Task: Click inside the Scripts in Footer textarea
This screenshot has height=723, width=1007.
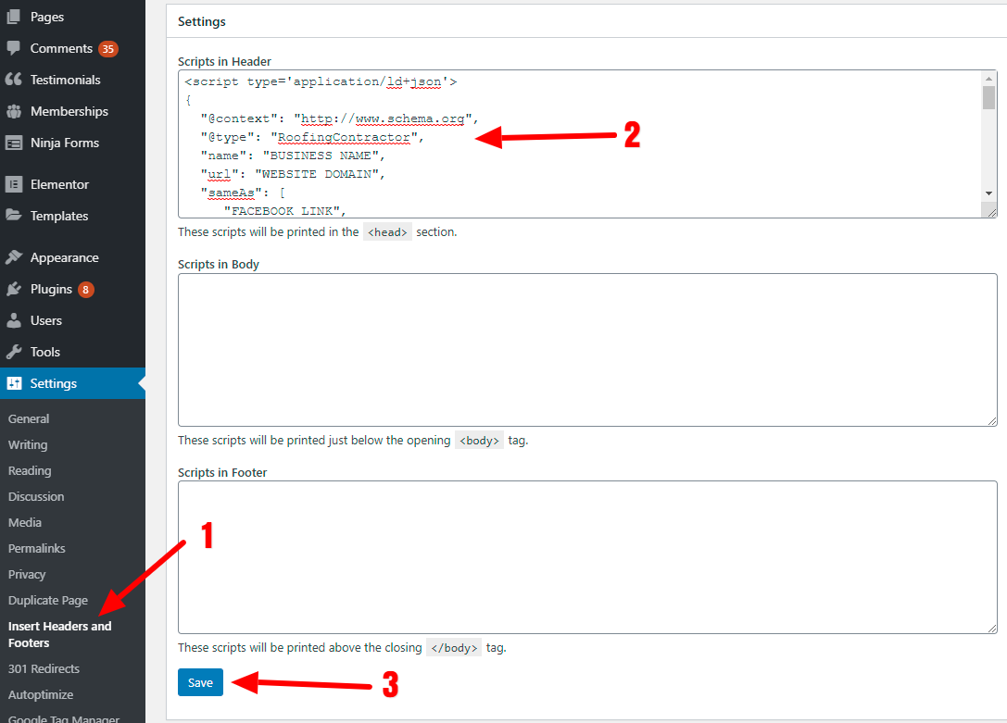Action: [586, 556]
